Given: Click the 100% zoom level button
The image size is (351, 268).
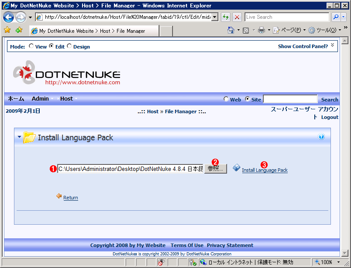Looking at the screenshot, I should coord(323,262).
